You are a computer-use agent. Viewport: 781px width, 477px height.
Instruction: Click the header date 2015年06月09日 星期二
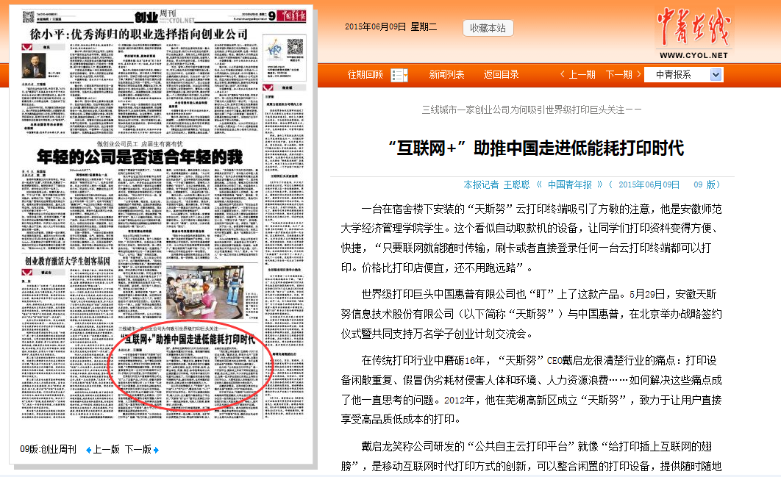[x=391, y=27]
